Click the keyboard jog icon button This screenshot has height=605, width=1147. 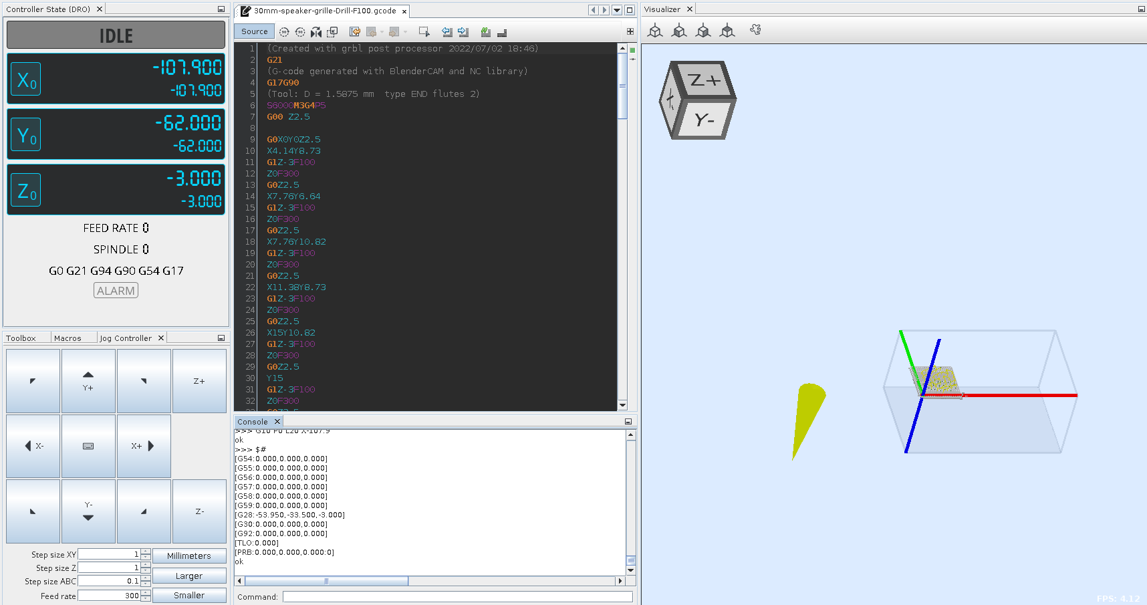88,446
